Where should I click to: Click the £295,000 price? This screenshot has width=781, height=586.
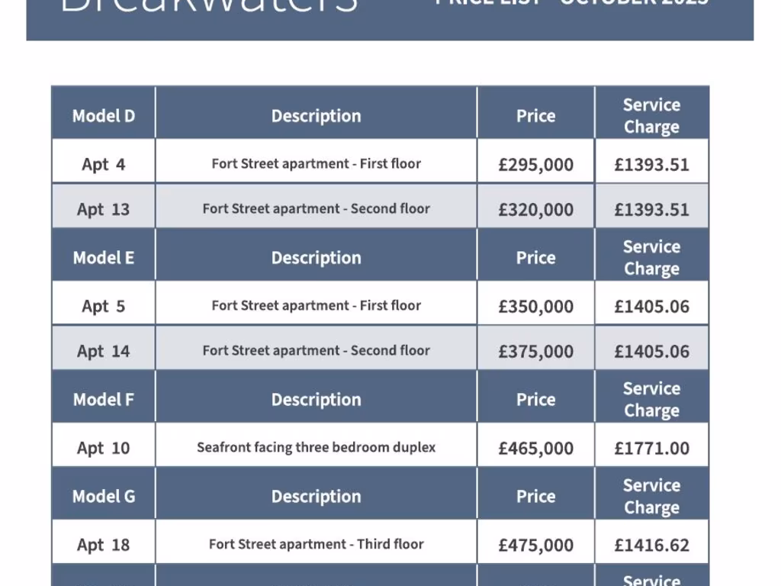click(535, 164)
